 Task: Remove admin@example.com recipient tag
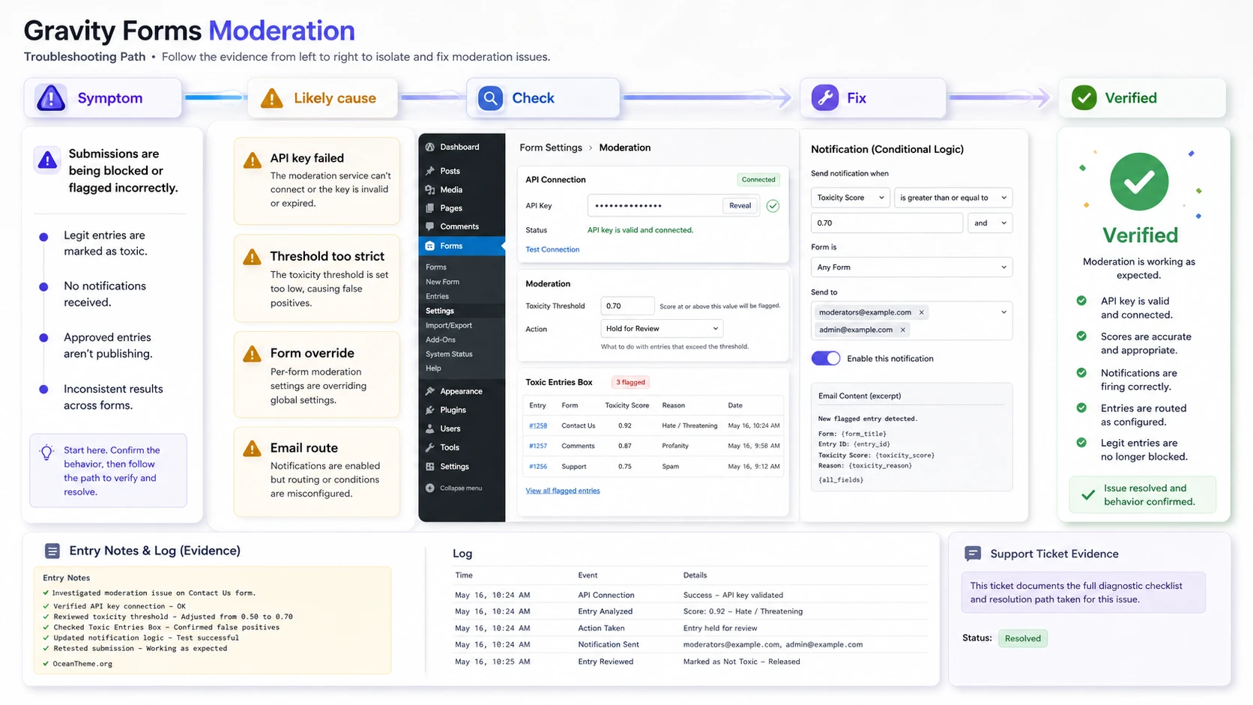coord(903,330)
